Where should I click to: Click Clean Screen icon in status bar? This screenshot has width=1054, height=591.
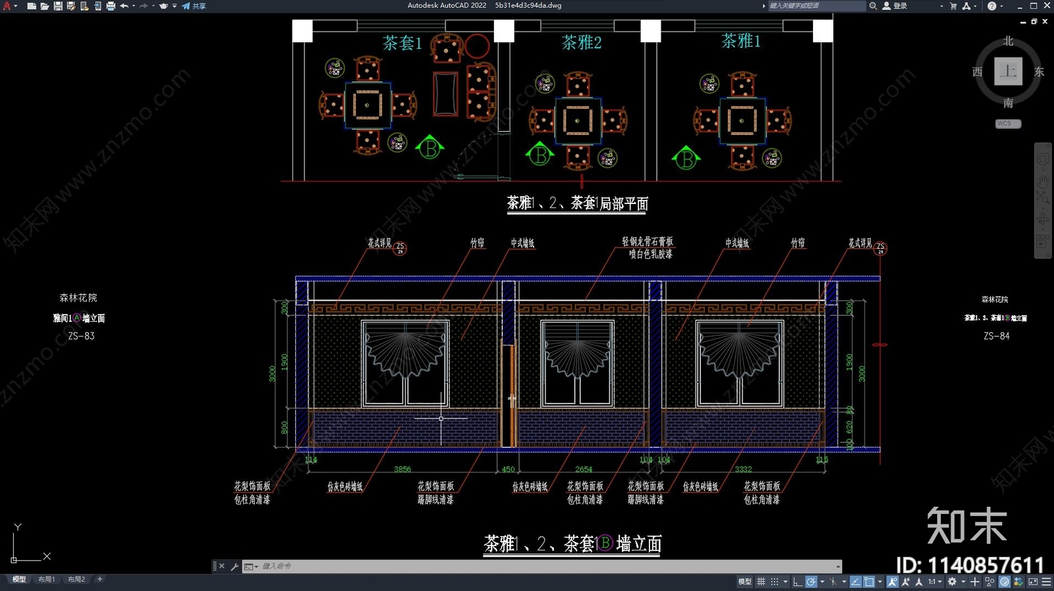coord(1033,582)
